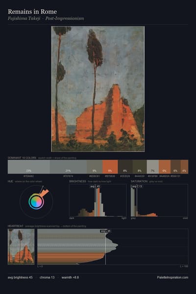
Task: Click the rainbow hue color wheel
Action: coord(36,201)
